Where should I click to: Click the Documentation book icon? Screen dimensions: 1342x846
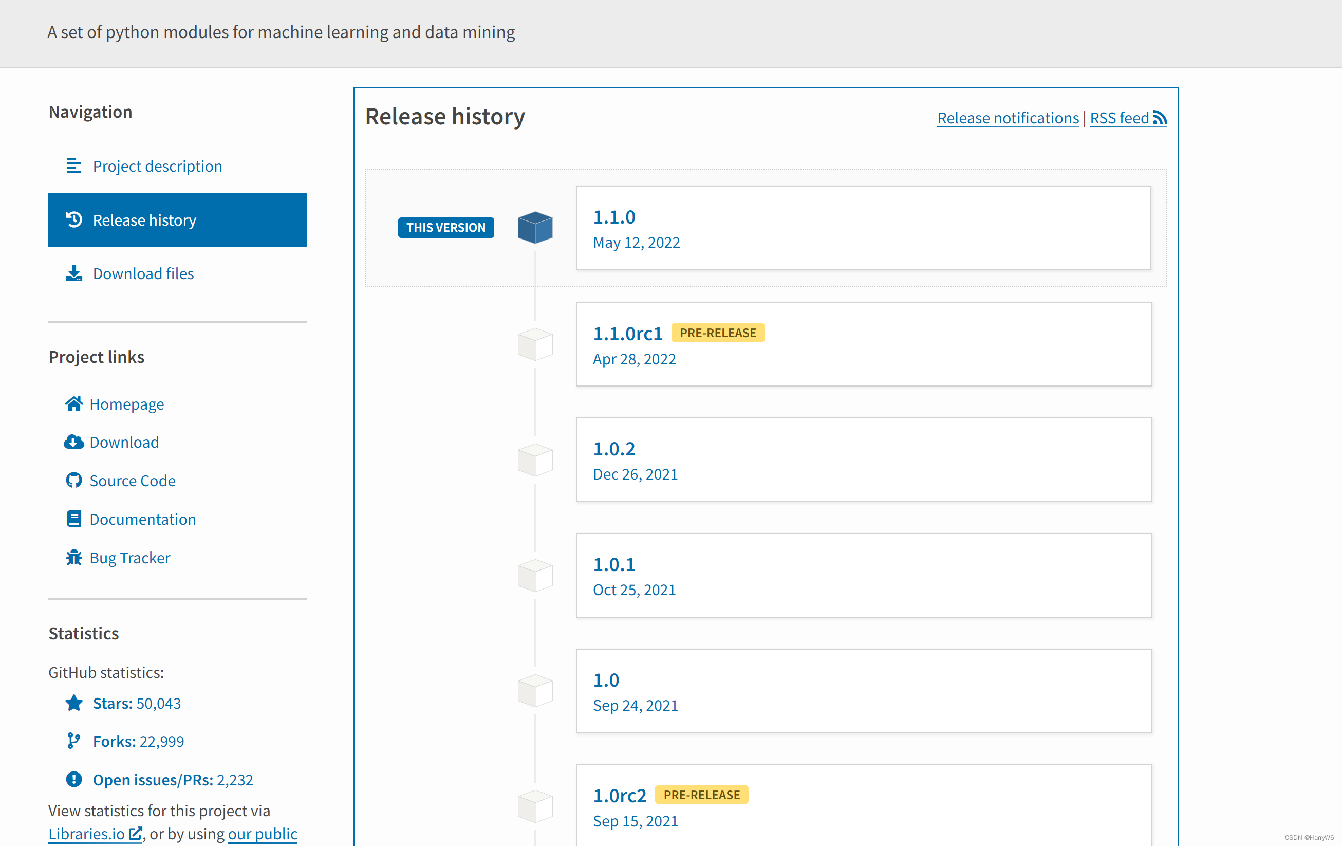(x=73, y=519)
